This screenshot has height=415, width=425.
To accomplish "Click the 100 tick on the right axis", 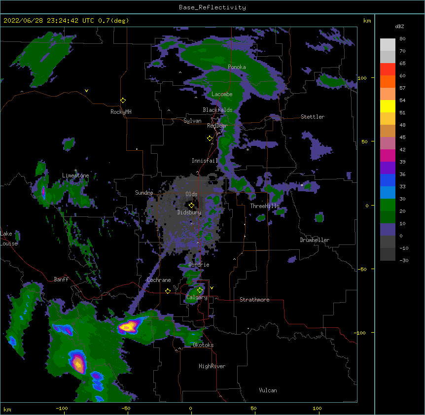I will point(362,78).
